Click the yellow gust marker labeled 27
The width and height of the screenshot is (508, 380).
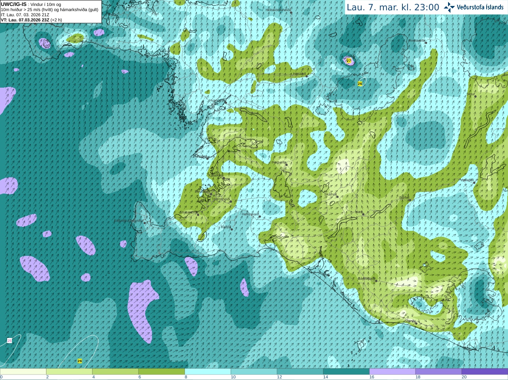(349, 61)
